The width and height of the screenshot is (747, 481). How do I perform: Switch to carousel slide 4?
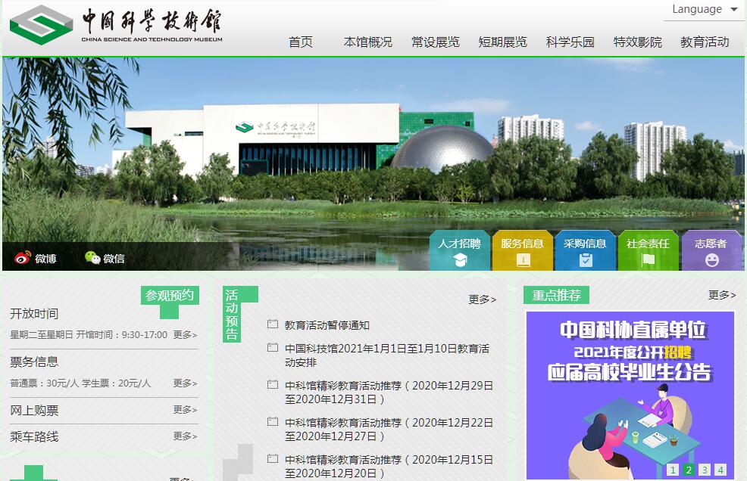click(720, 470)
